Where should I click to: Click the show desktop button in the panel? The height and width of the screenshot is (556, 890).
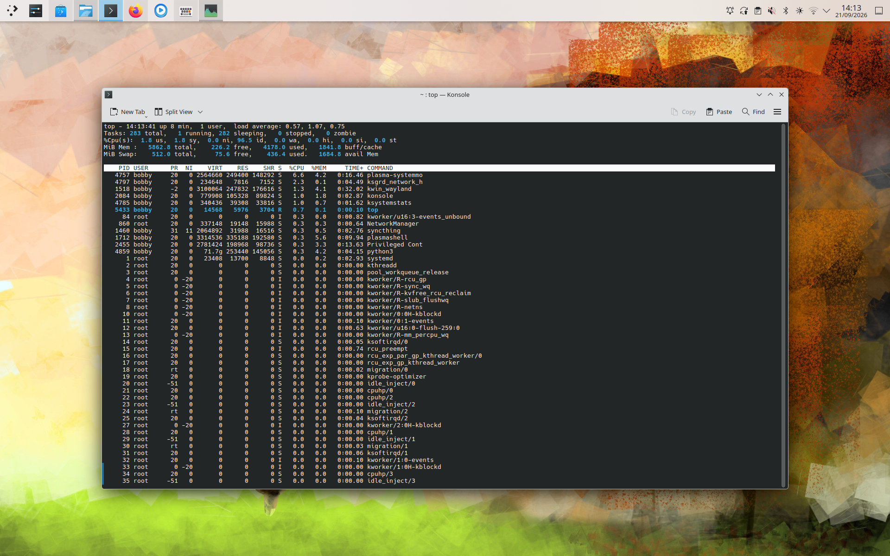tap(879, 11)
